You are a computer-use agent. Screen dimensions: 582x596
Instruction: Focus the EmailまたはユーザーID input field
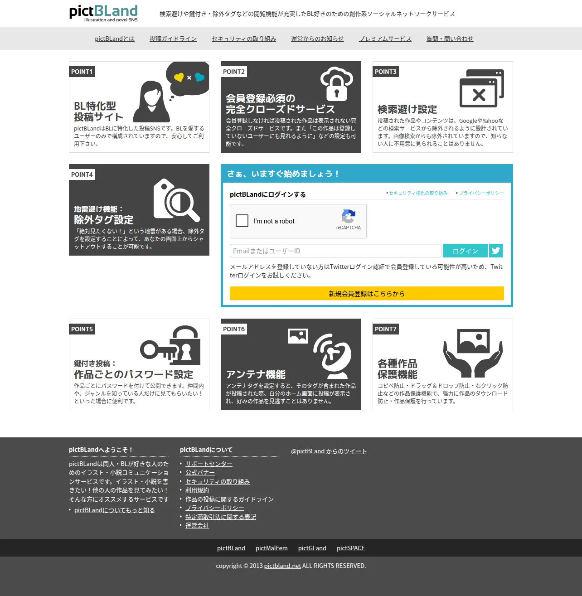pos(335,251)
